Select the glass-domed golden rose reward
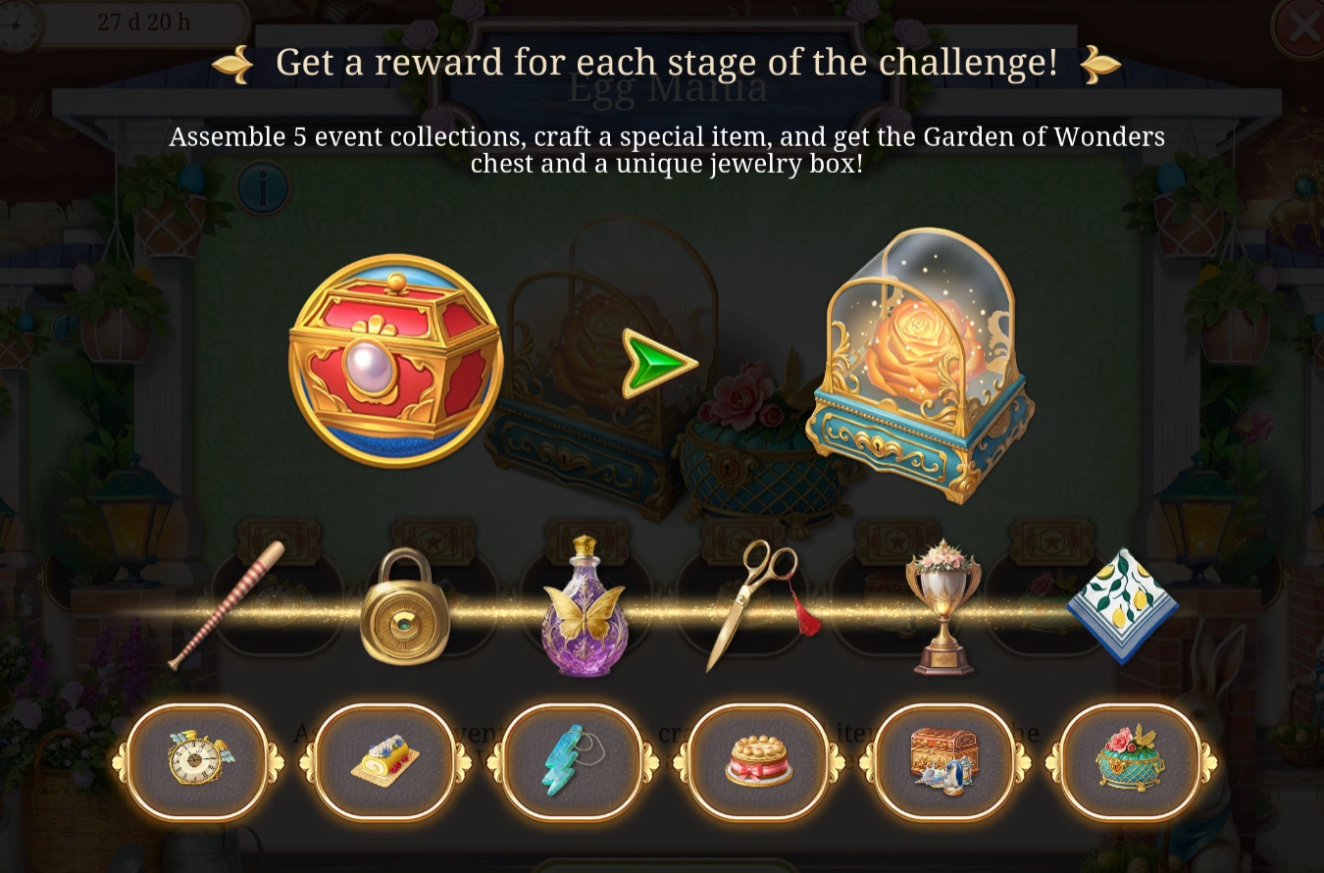 (919, 365)
